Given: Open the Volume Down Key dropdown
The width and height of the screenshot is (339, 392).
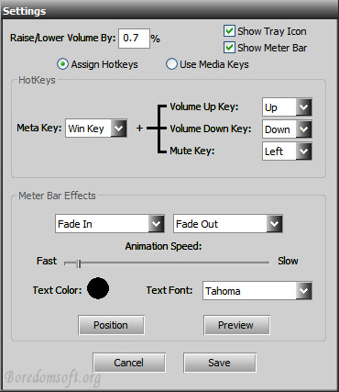Looking at the screenshot, I should 287,129.
